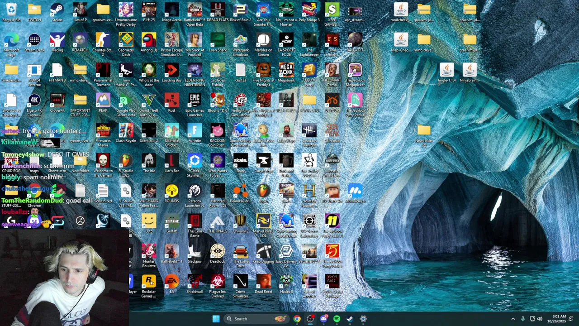Select the Rust game shortcut
This screenshot has height=326, width=579.
tap(172, 103)
